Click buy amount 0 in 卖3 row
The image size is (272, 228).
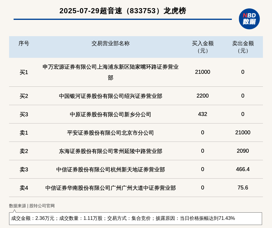tap(202, 169)
